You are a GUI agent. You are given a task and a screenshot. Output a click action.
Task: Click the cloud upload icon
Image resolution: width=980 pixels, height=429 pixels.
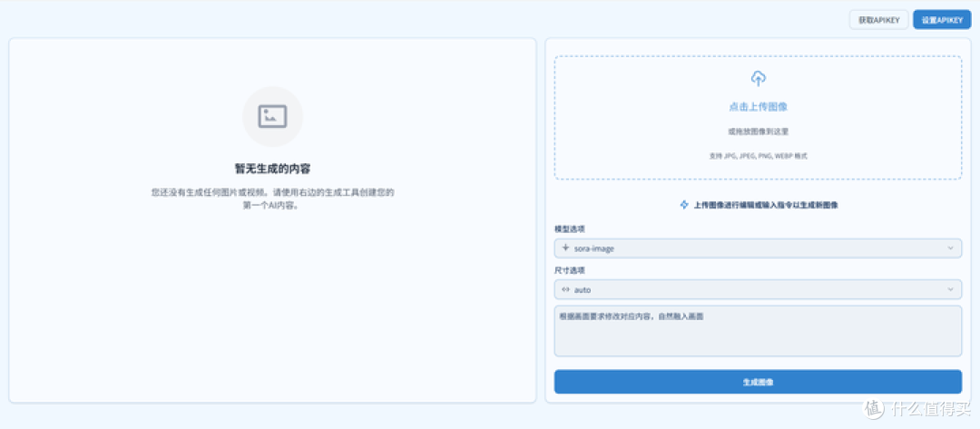click(x=758, y=78)
